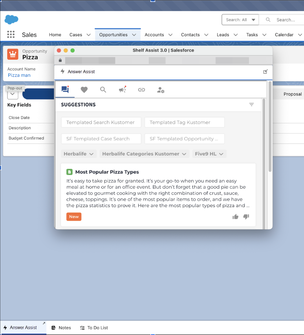This screenshot has height=335, width=304.
Task: Open the Favorites heart tab
Action: [x=84, y=90]
